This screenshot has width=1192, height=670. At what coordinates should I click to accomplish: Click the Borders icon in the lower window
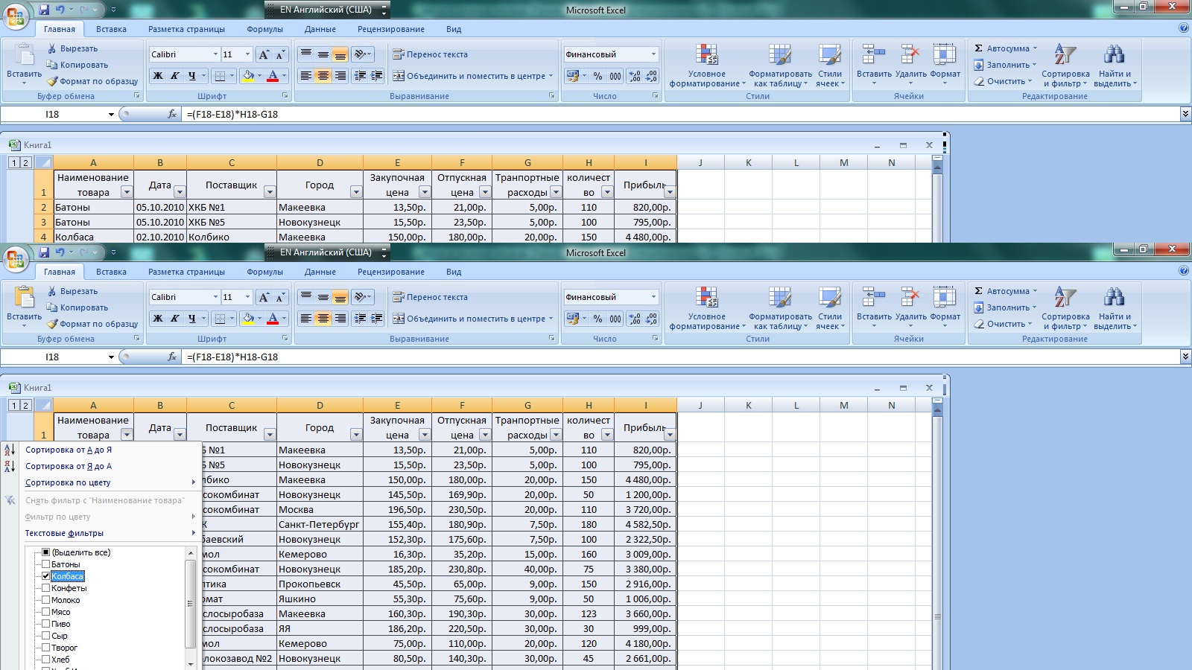[x=219, y=319]
